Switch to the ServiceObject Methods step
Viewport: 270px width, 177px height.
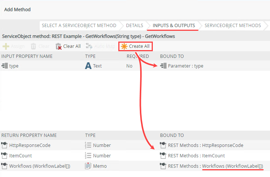233,26
